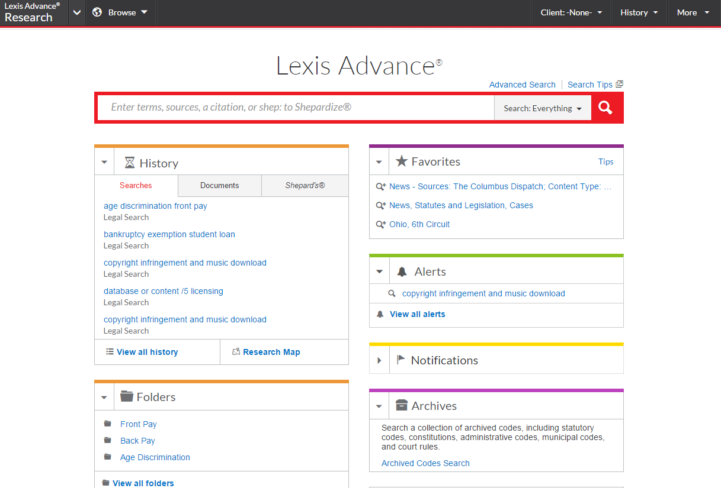Click the map icon beside Research Map
Image resolution: width=721 pixels, height=488 pixels.
click(236, 351)
